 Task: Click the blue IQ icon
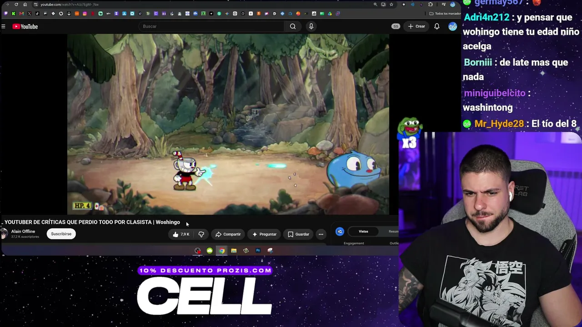(340, 232)
